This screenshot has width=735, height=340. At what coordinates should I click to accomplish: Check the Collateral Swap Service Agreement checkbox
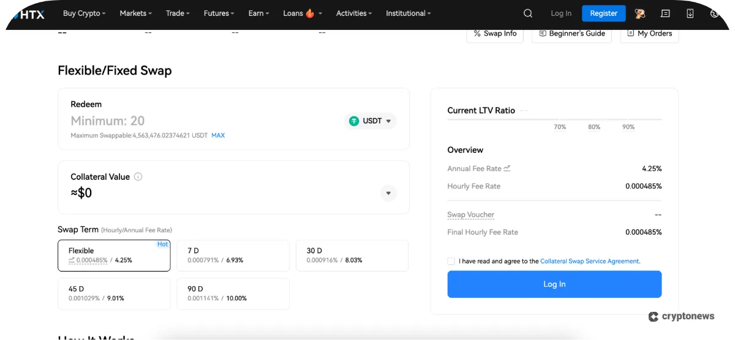[451, 261]
